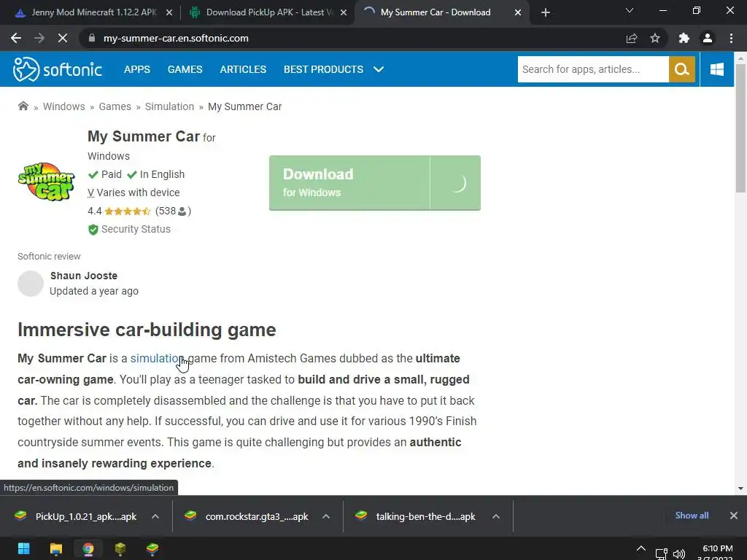Image resolution: width=747 pixels, height=560 pixels.
Task: Stop loading the page
Action: (x=63, y=38)
